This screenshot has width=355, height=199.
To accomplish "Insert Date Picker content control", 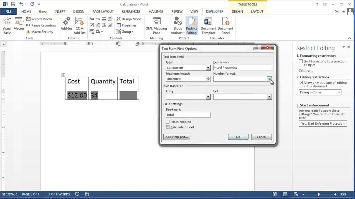I will click(x=110, y=25).
